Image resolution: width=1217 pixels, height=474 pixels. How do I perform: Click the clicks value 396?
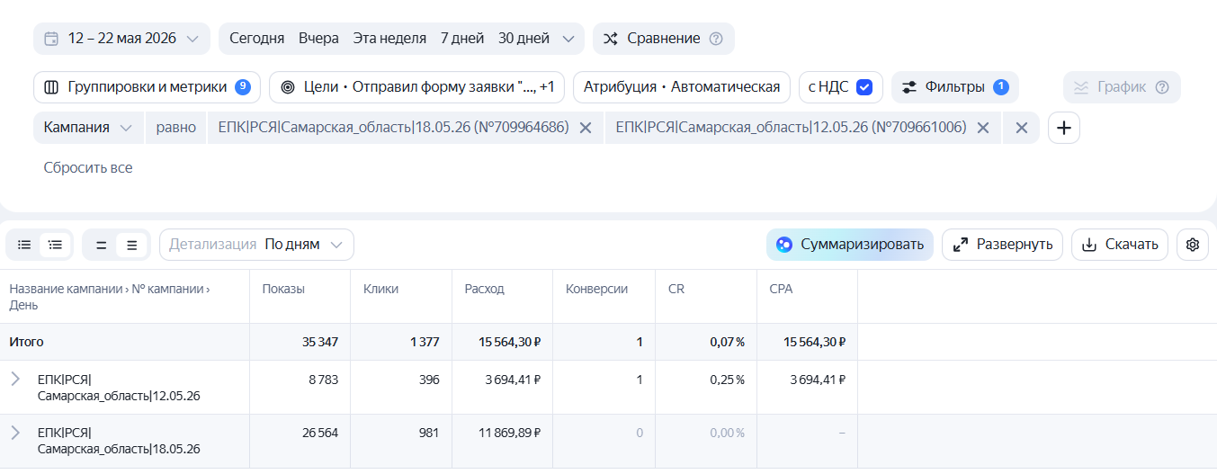pyautogui.click(x=429, y=380)
